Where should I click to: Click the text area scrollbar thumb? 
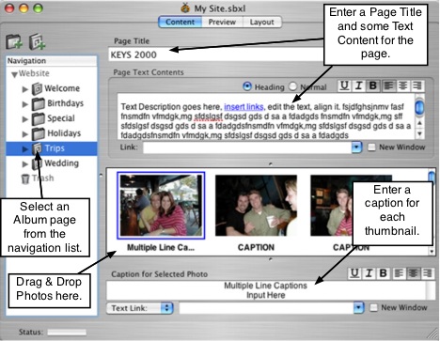[419, 107]
